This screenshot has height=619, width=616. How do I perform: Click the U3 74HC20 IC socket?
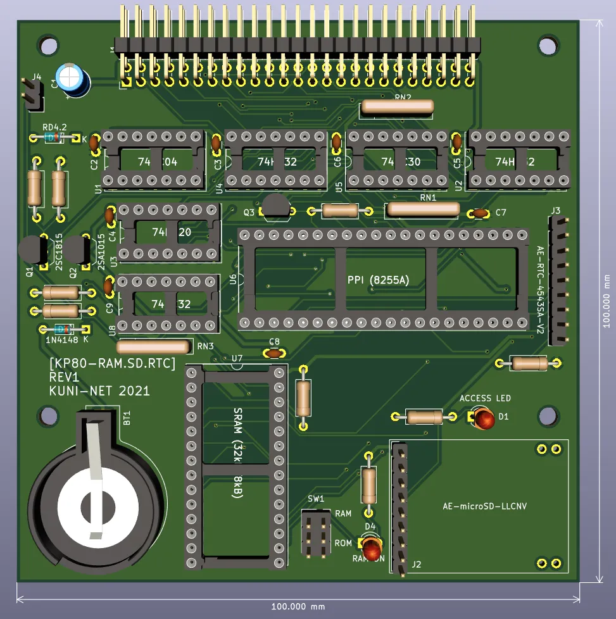click(168, 232)
